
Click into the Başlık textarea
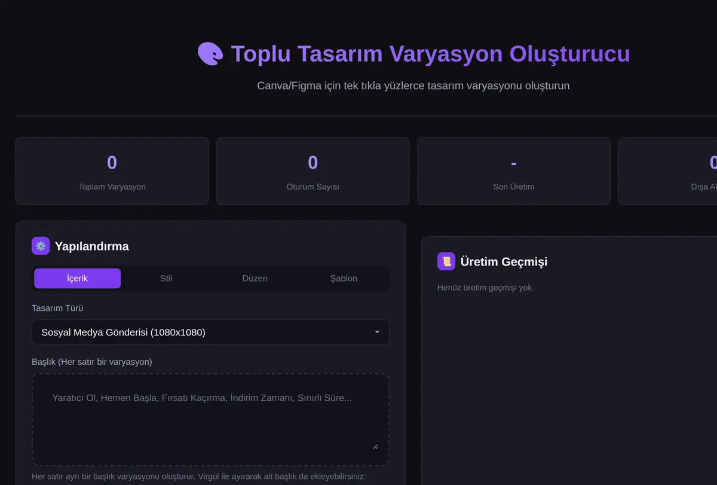click(210, 420)
